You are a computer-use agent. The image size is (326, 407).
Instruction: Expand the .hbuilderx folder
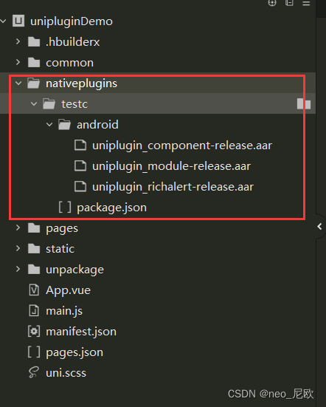pyautogui.click(x=18, y=41)
